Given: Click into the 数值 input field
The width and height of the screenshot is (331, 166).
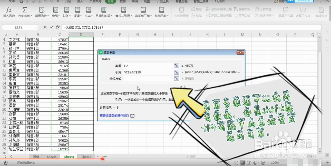Looking at the screenshot, I should 148,66.
